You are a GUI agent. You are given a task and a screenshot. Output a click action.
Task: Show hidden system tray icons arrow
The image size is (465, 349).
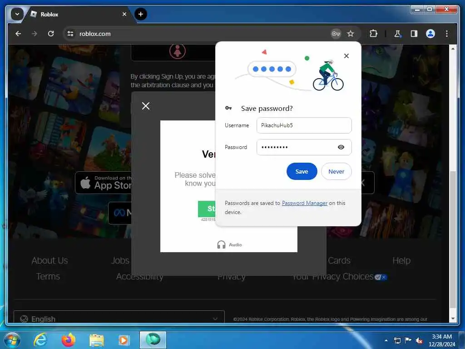pyautogui.click(x=386, y=340)
